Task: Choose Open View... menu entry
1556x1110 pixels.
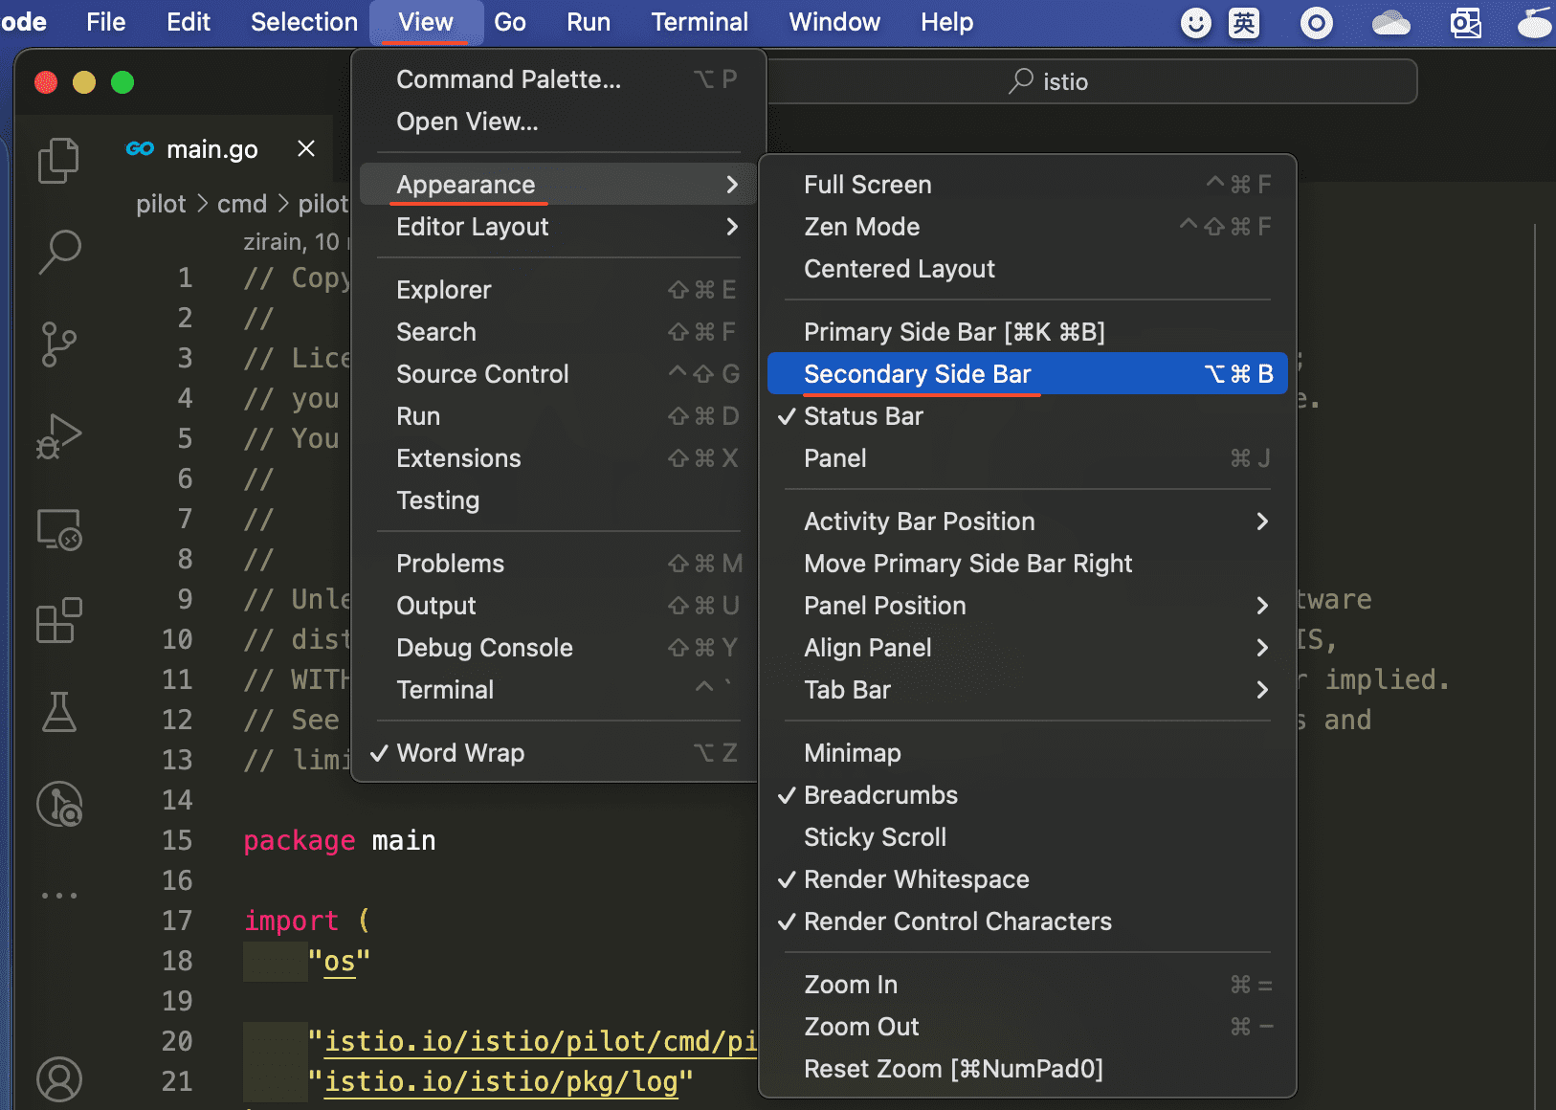Action: click(x=558, y=122)
